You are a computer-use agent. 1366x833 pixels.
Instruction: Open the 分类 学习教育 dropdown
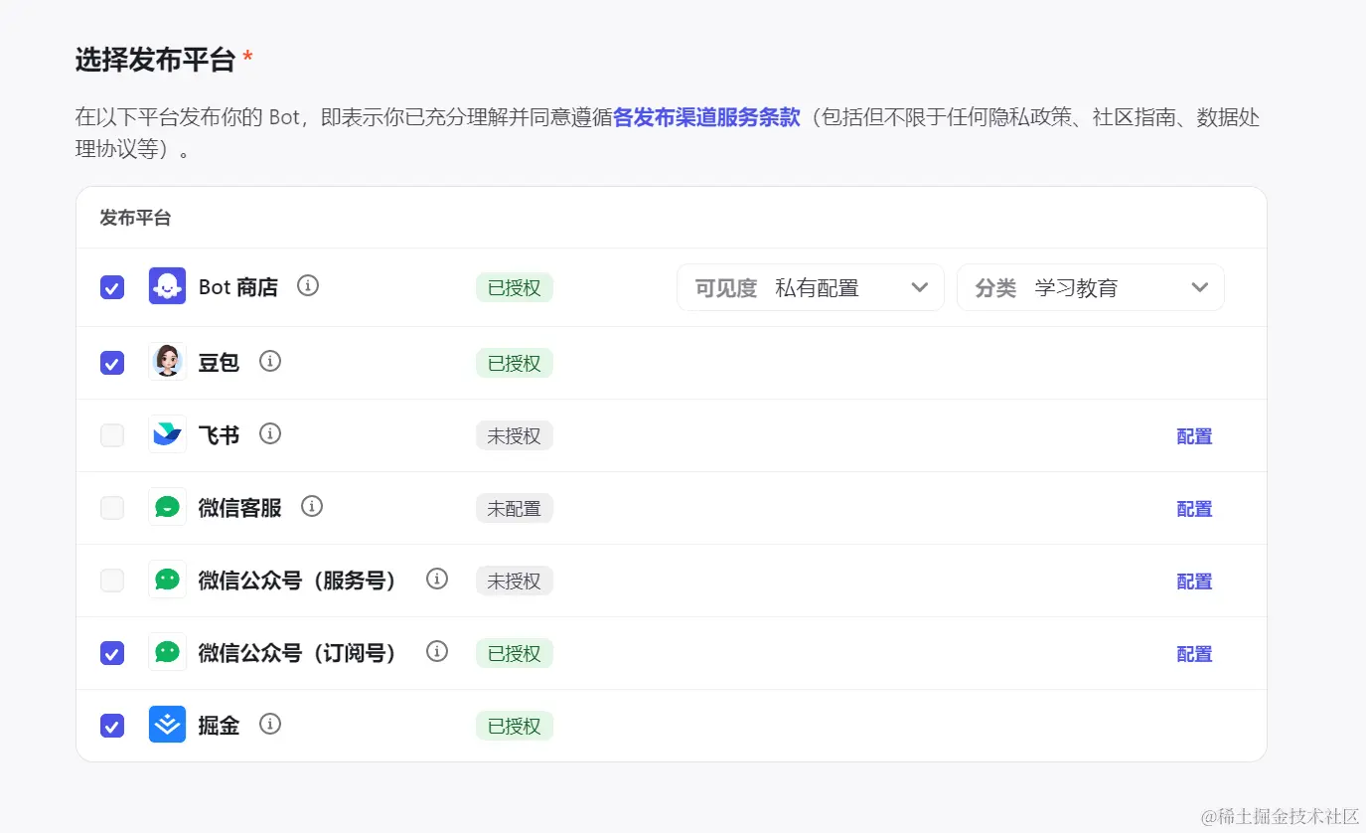click(x=1091, y=287)
